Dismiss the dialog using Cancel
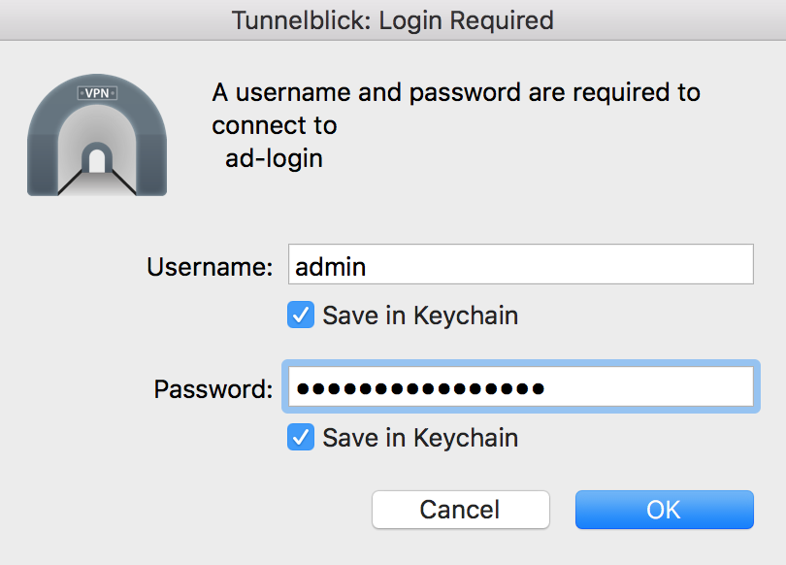 pos(461,510)
